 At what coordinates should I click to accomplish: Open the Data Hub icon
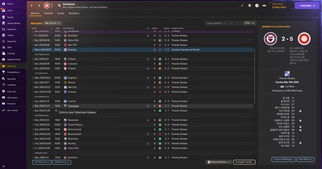click(4, 41)
